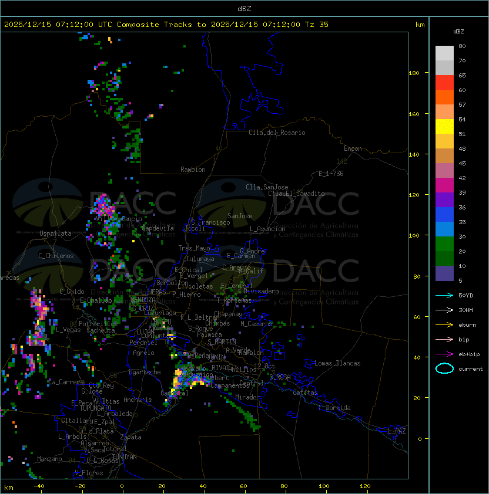This screenshot has width=489, height=494.
Task: Click the 'TUPUNGATO' map label
Action: 95,408
